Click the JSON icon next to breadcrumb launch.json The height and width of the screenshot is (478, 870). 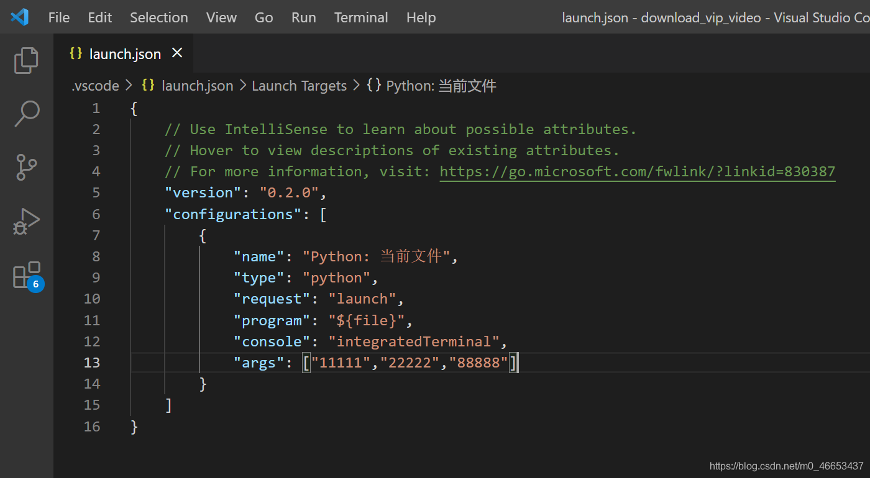(148, 85)
